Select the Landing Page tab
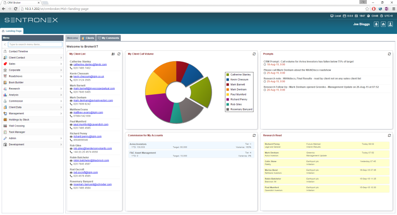 [12, 31]
